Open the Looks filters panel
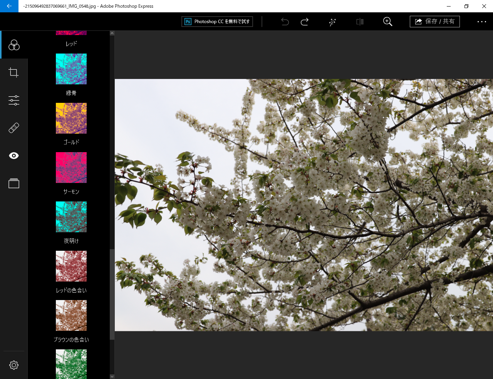493x379 pixels. (x=14, y=45)
